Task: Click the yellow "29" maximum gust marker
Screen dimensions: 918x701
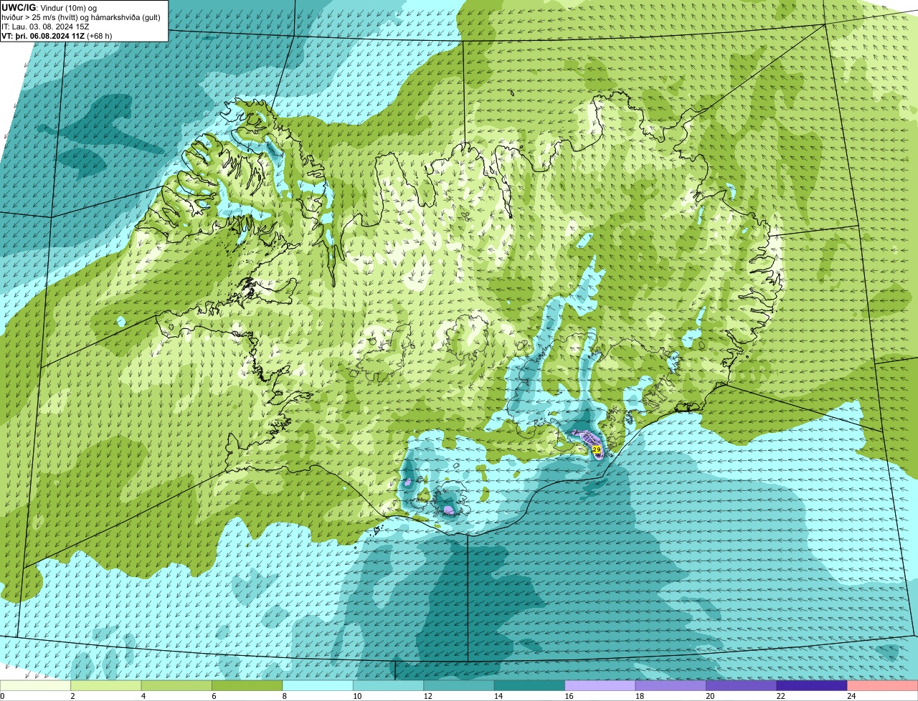Action: 597,449
